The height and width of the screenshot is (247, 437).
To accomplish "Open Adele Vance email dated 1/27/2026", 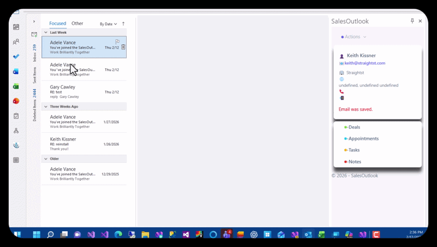I will 84,121.
